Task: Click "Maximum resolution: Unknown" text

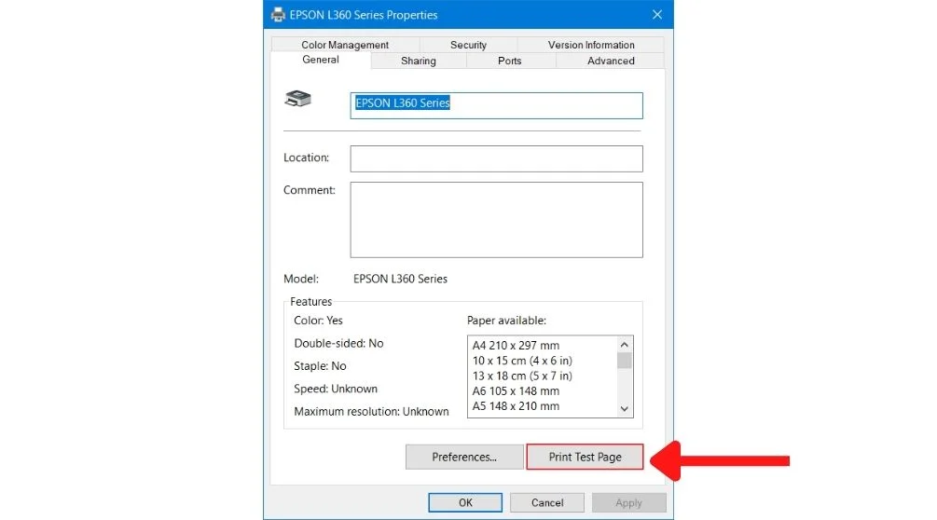Action: (x=371, y=411)
